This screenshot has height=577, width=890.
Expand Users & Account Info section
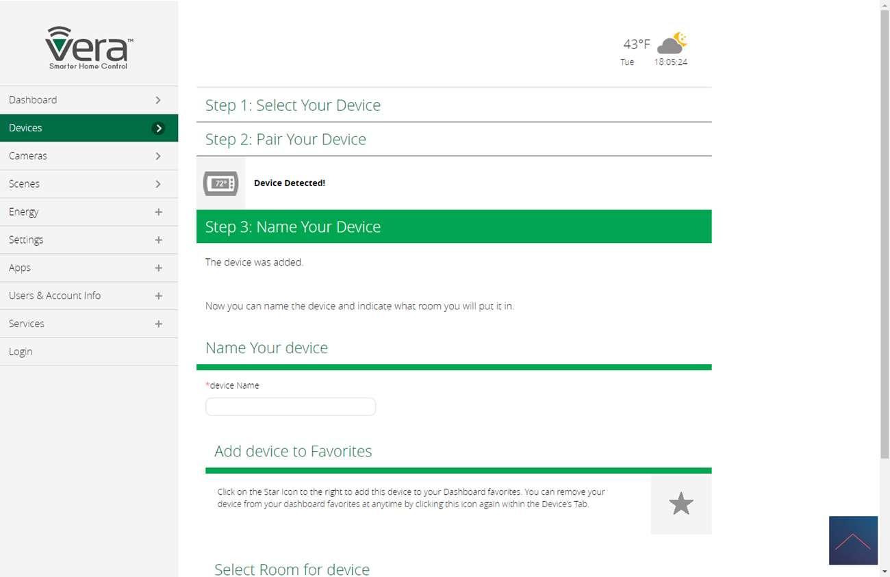click(158, 296)
